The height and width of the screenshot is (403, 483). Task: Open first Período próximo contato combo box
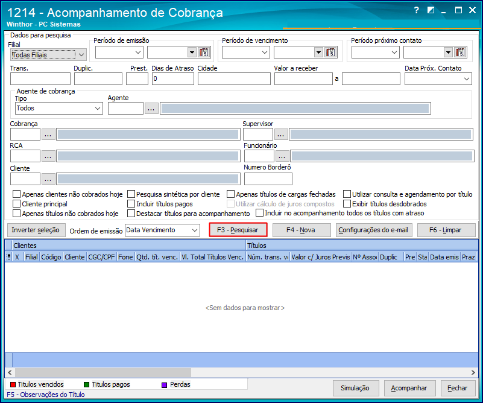point(376,52)
